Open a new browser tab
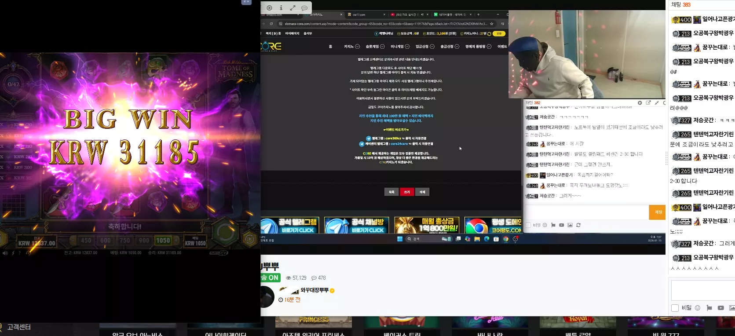The image size is (735, 336). coord(479,15)
